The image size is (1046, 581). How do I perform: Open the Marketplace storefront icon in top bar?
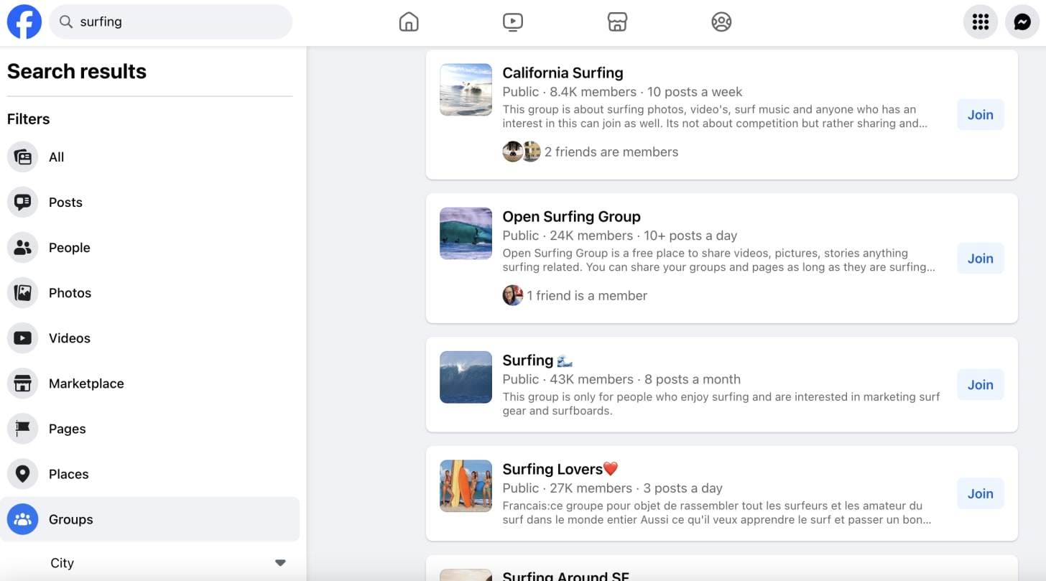(x=617, y=22)
